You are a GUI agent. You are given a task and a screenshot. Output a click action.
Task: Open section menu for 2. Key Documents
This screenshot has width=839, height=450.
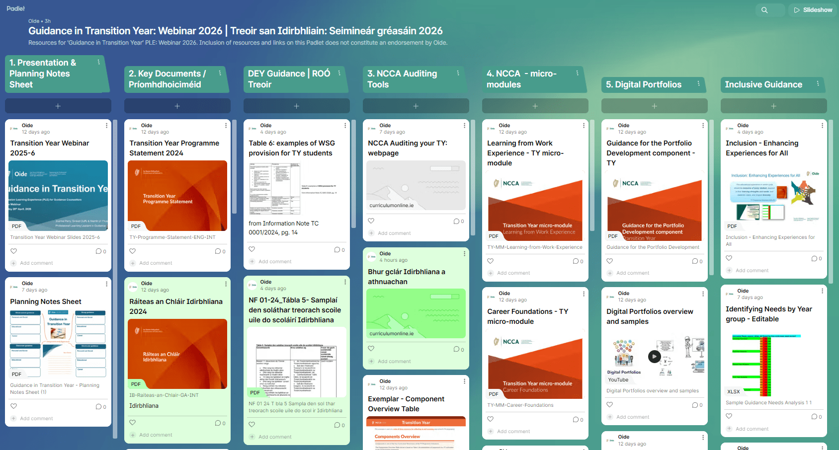[220, 73]
